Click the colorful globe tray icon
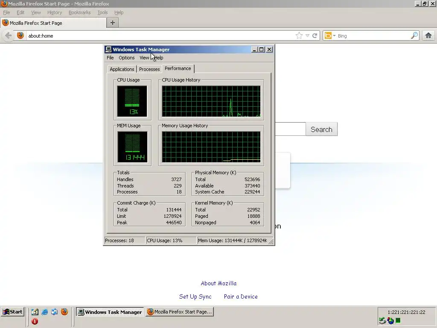This screenshot has width=437, height=328. 390,321
